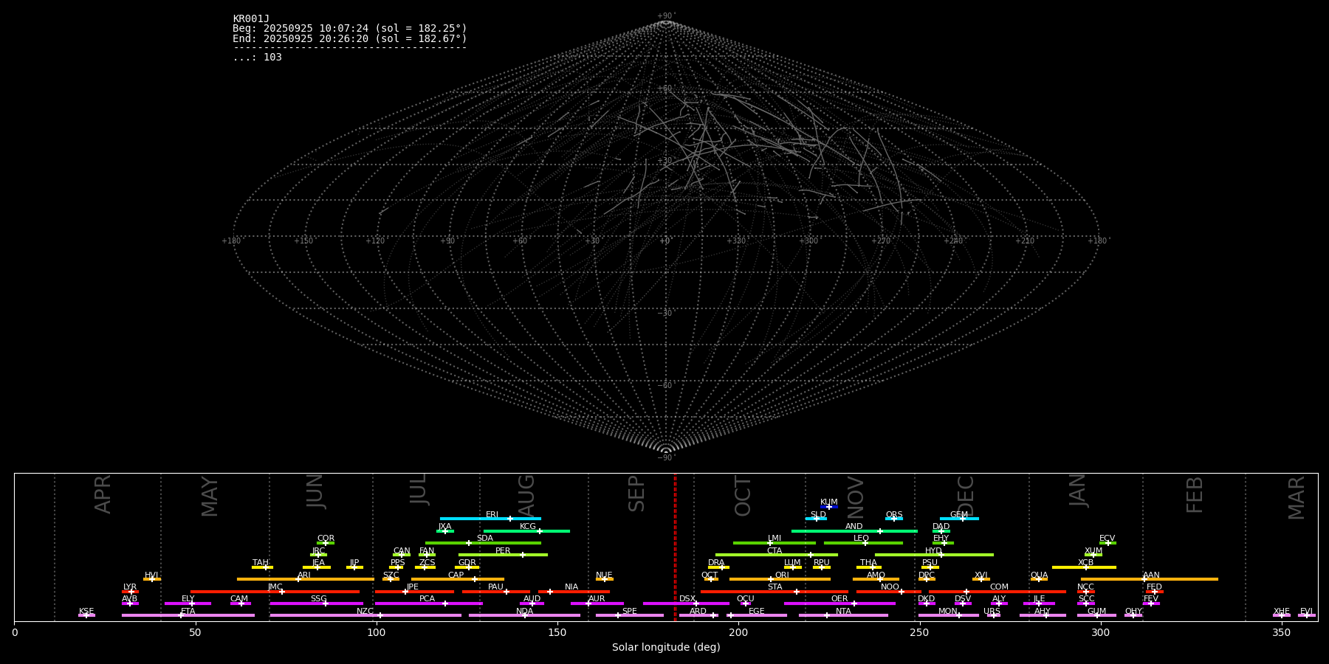Click the 'Solar longitude (deg)' axis title
The image size is (1329, 664).
(666, 648)
